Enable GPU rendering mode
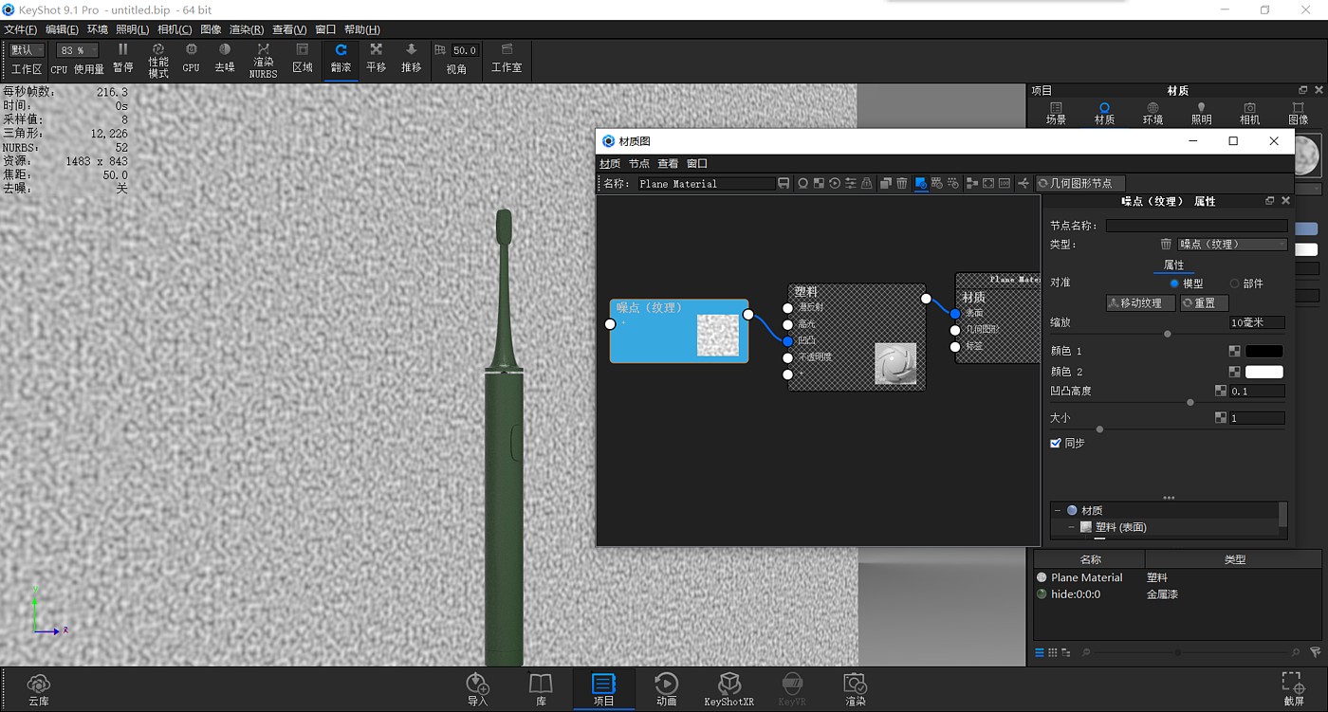The image size is (1328, 712). point(192,58)
